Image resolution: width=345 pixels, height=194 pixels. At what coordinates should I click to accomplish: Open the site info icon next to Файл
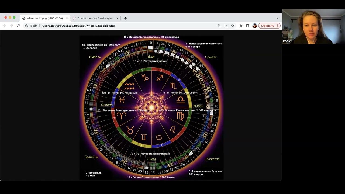27,26
